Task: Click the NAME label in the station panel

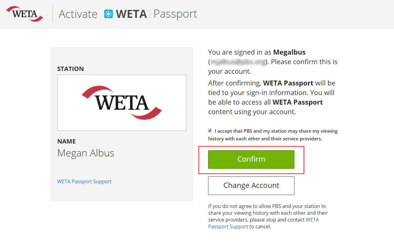Action: 66,141
